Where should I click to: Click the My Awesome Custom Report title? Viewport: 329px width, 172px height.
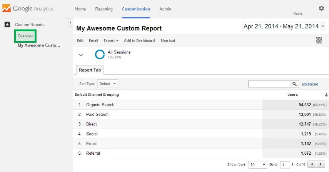(119, 28)
